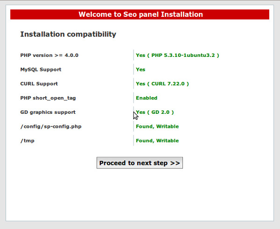This screenshot has width=280, height=229.
Task: Select the GD graphics support label
Action: (x=48, y=112)
